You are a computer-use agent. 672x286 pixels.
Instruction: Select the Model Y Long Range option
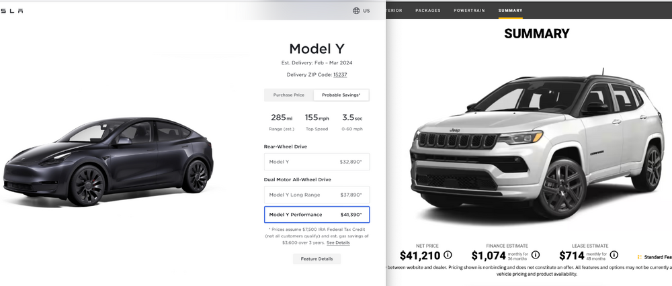point(317,195)
